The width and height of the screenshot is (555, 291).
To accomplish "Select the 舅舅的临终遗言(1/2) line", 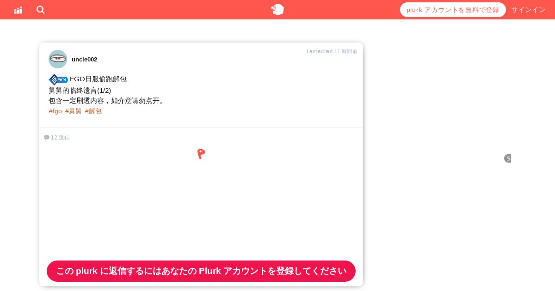I will pos(80,91).
